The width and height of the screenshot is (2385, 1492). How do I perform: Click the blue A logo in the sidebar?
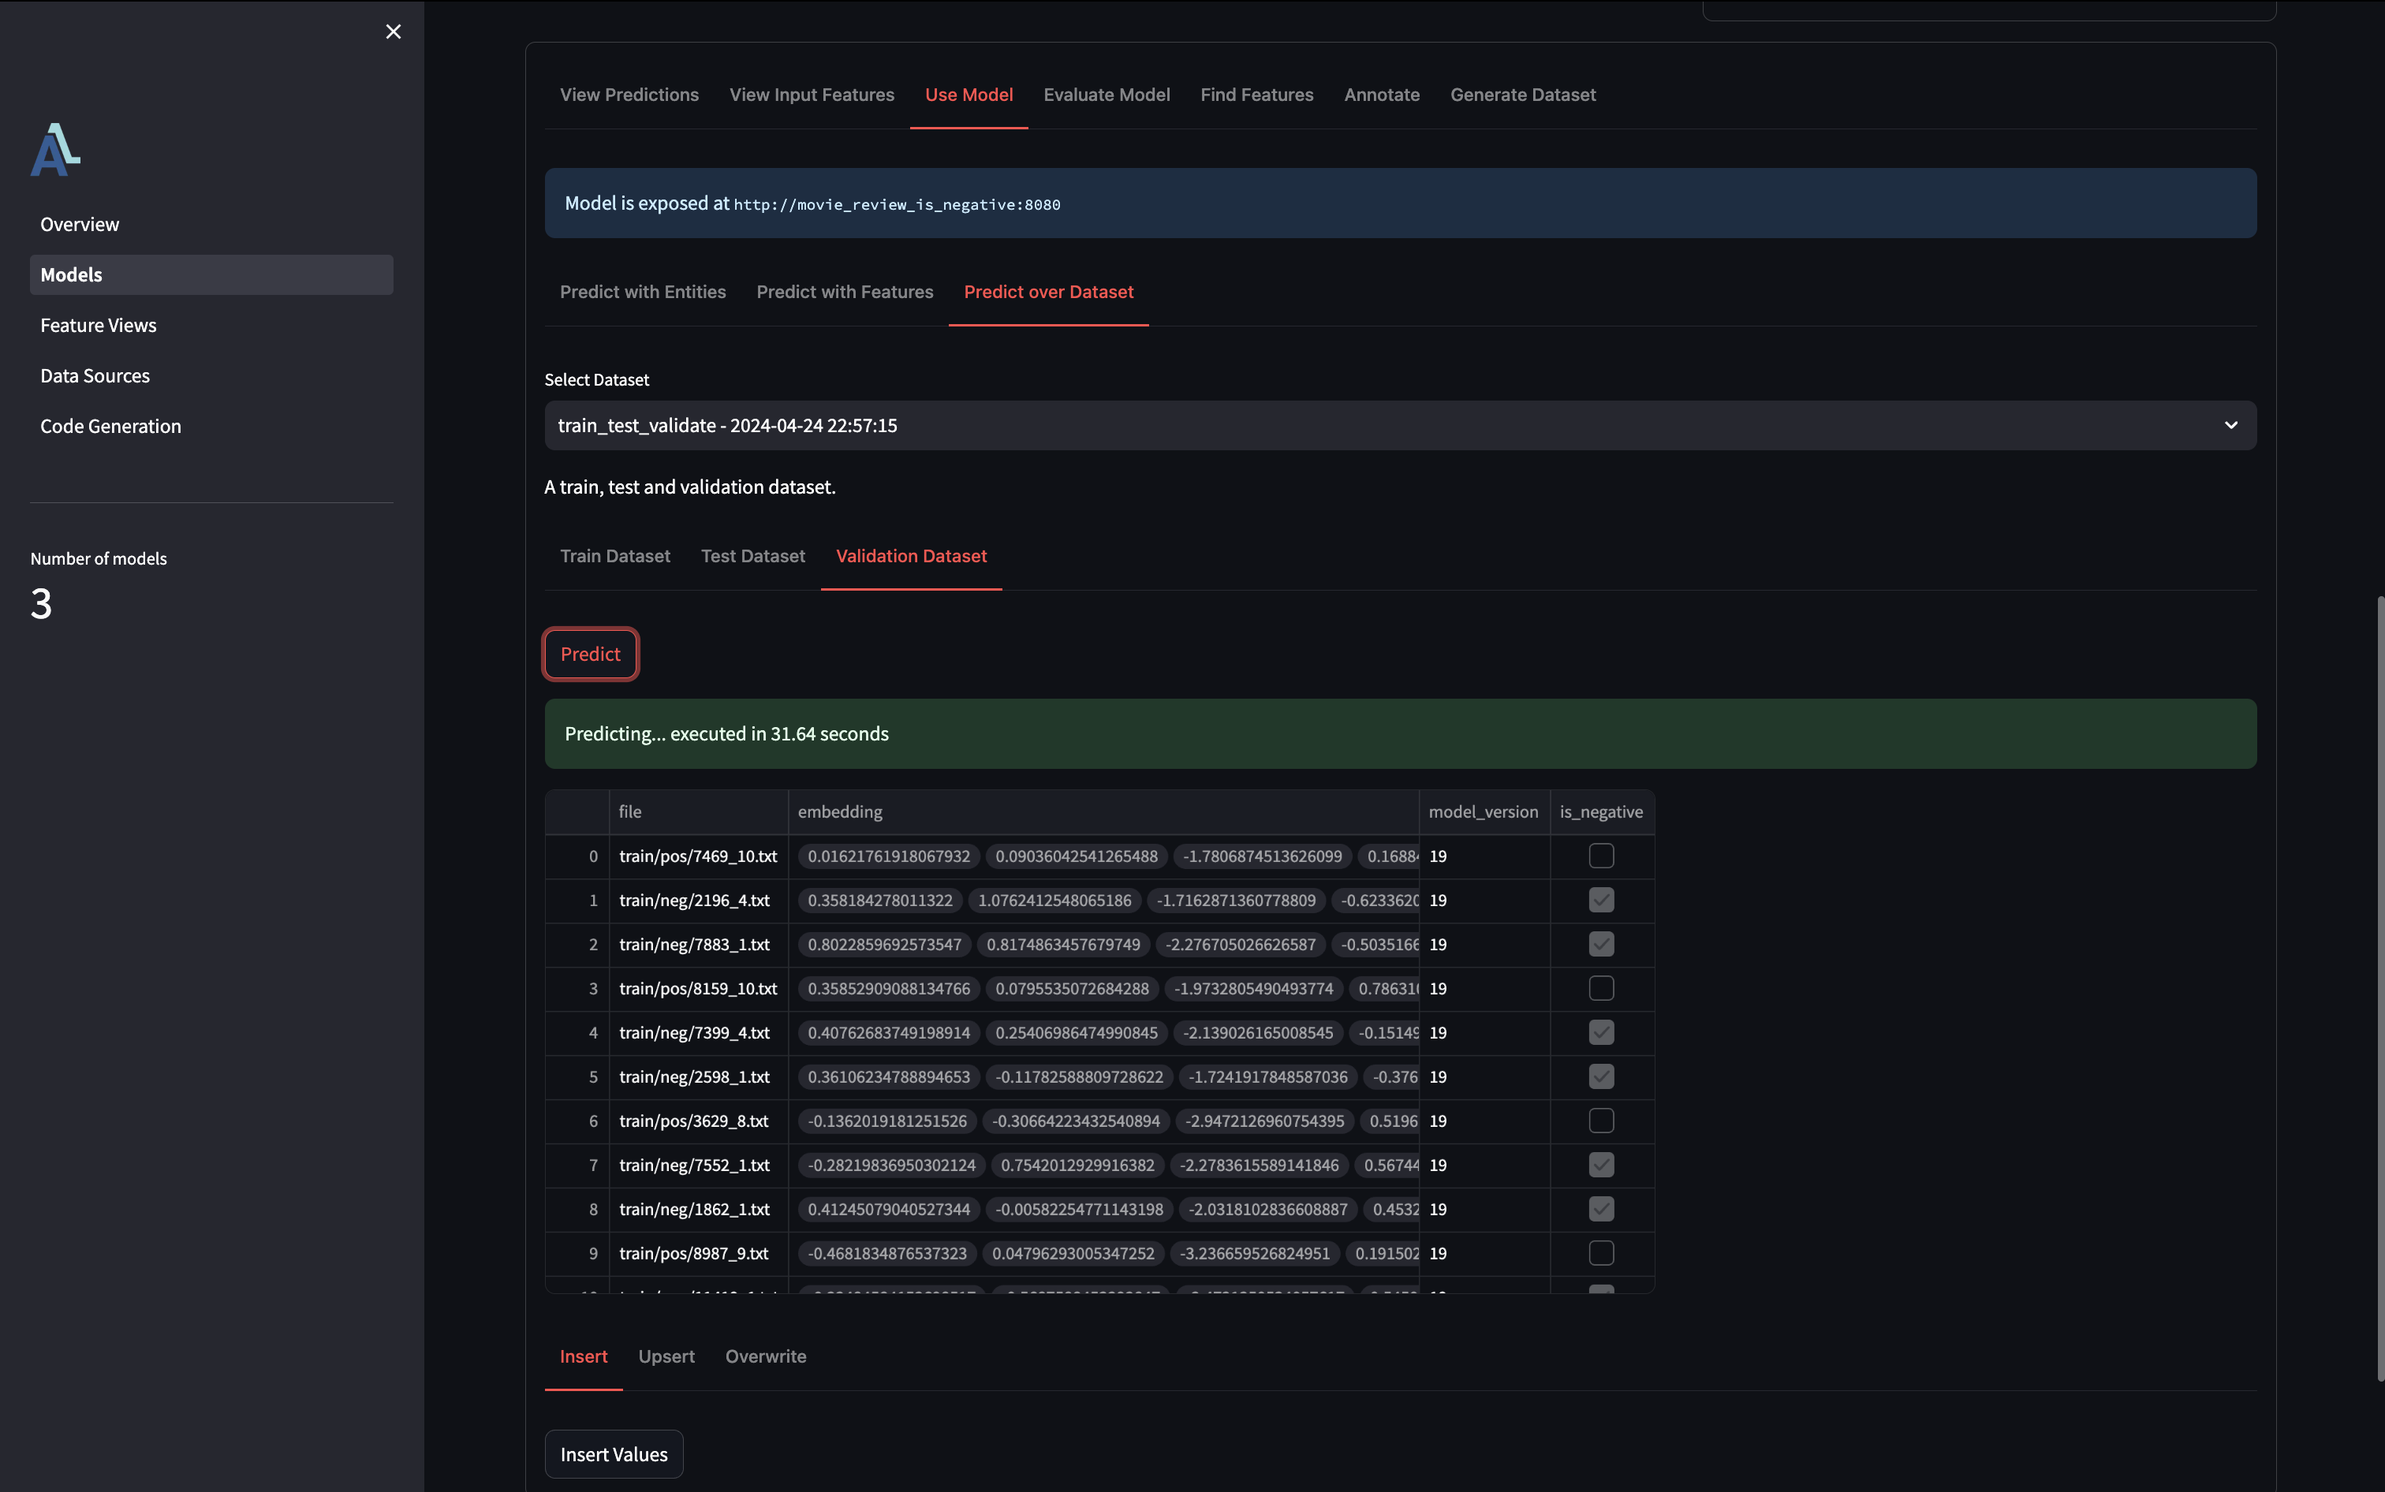tap(55, 150)
